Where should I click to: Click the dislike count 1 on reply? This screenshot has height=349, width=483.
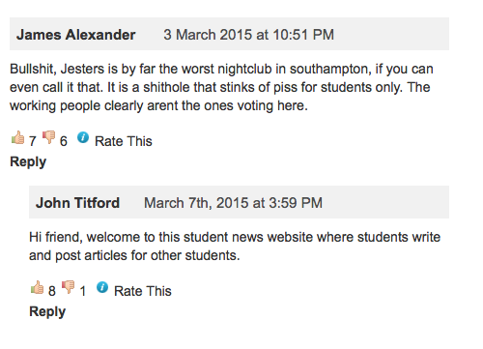83,291
